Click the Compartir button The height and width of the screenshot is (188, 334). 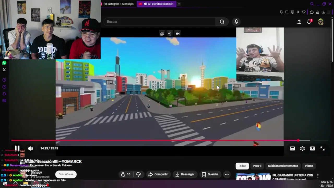[158, 174]
